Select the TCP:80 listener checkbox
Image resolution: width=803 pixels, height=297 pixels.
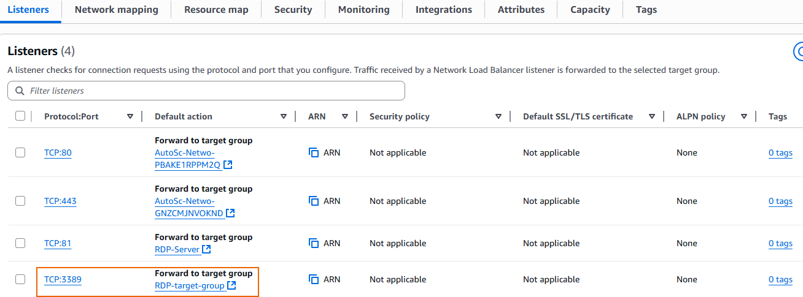click(20, 152)
